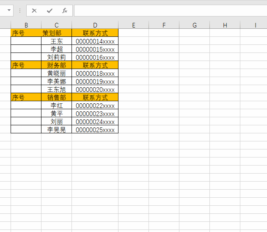Select empty 序号 cell left of 王东
The width and height of the screenshot is (267, 232).
click(x=26, y=41)
